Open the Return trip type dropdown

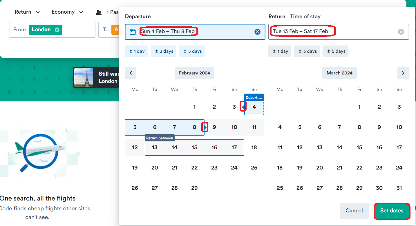tap(27, 12)
